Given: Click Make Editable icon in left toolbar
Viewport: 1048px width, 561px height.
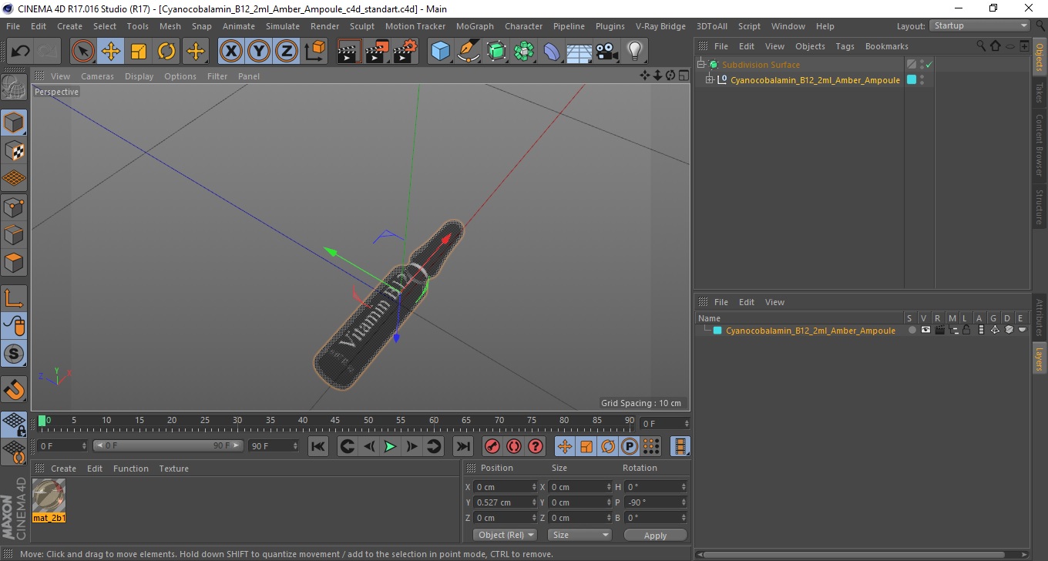Looking at the screenshot, I should [14, 87].
